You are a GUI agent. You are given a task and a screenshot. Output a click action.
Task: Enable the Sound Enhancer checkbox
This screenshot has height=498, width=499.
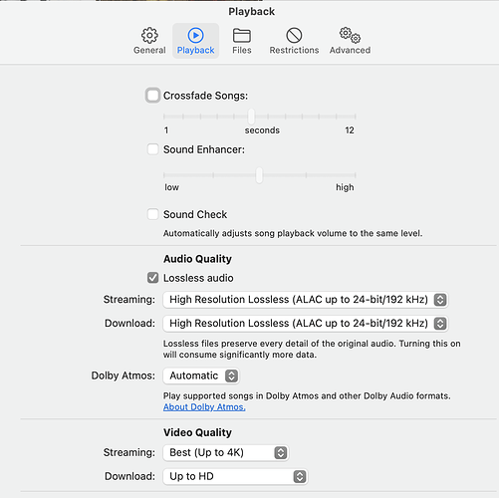coord(152,149)
